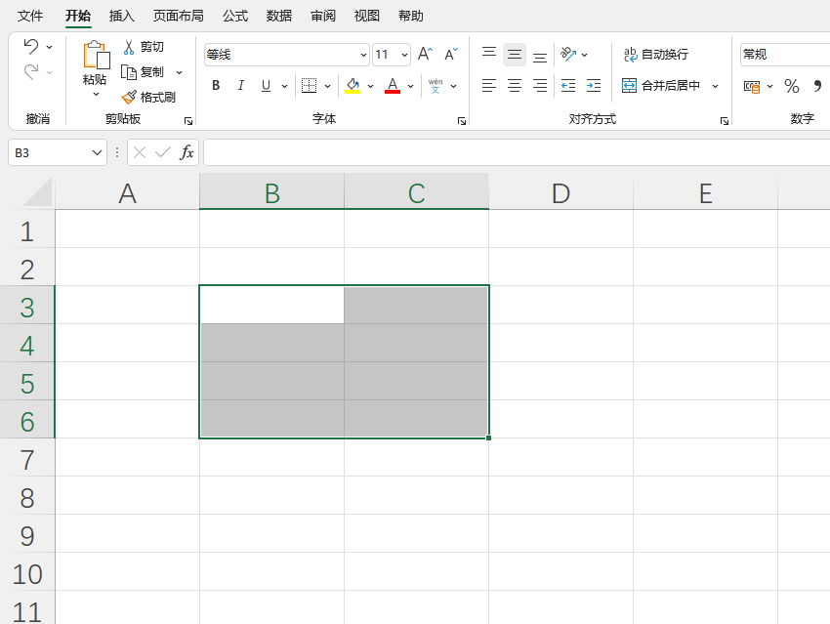Image resolution: width=830 pixels, height=624 pixels.
Task: Select column D header
Action: (560, 192)
